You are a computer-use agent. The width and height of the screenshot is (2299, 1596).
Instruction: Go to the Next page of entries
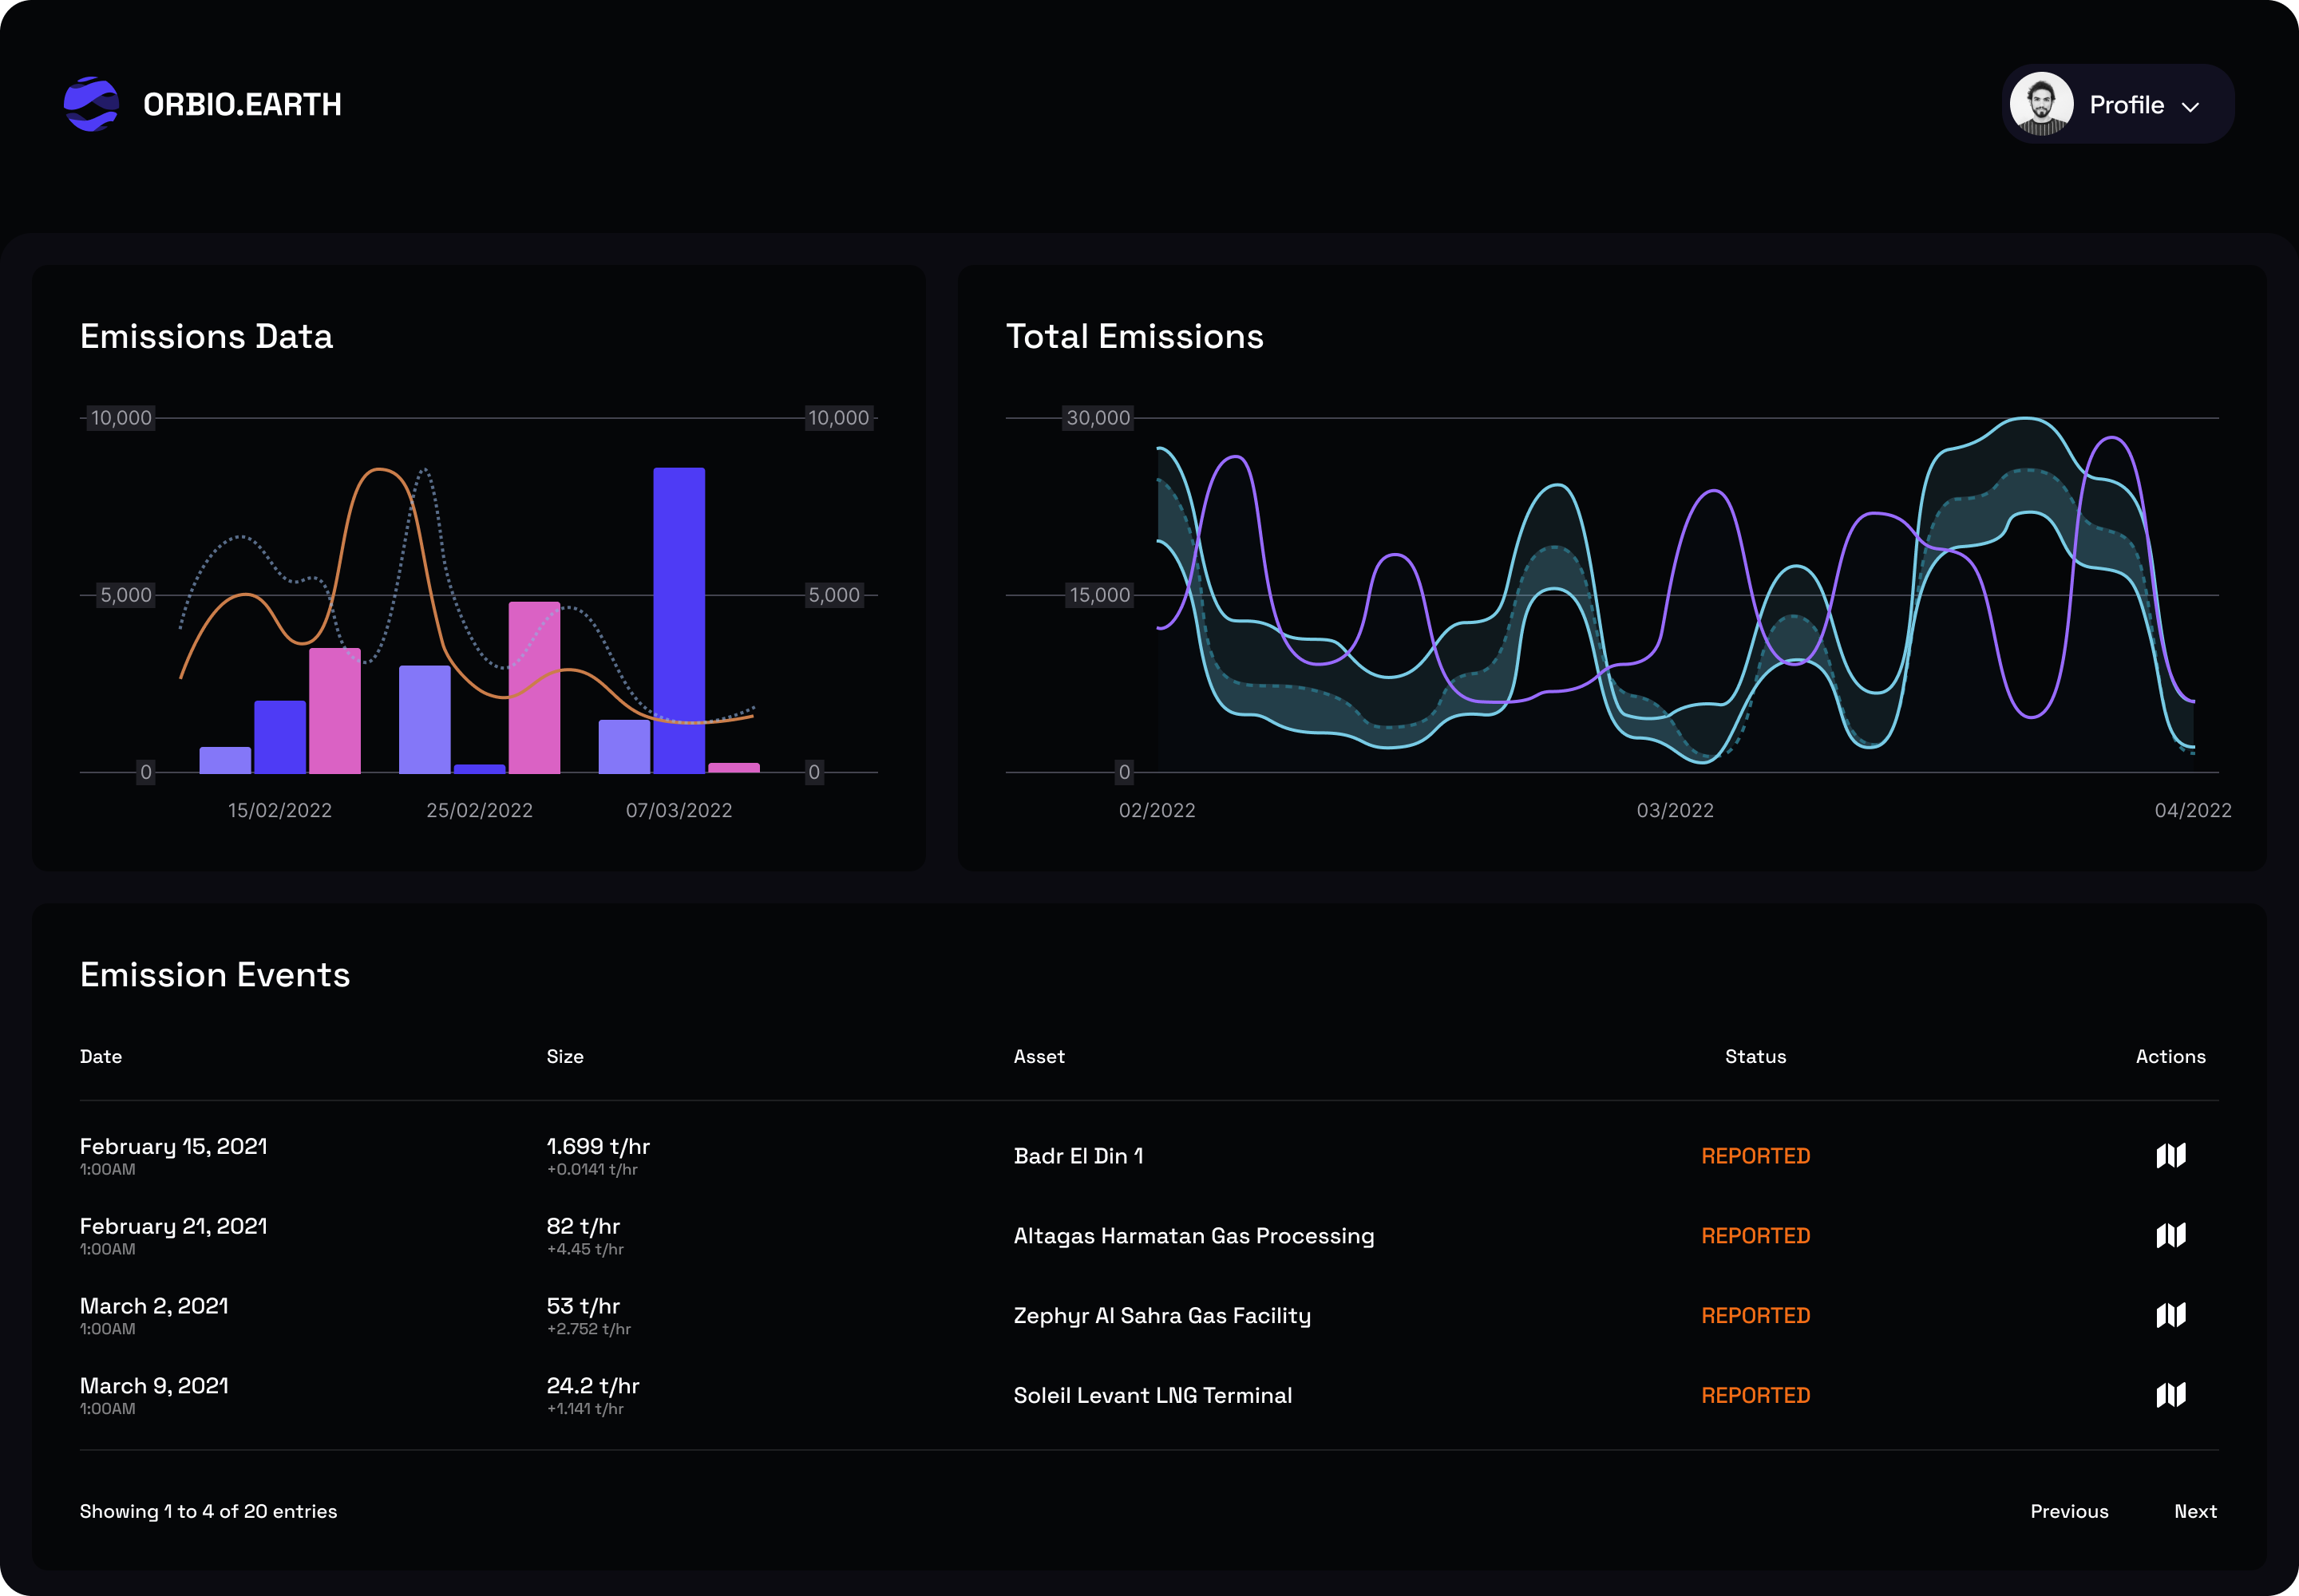point(2195,1511)
